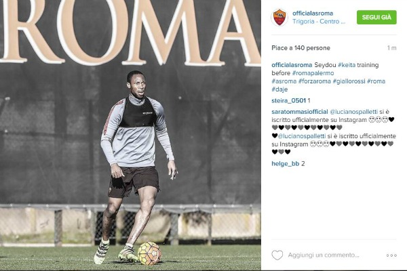
Task: Click the Keita training photo
Action: 130,135
